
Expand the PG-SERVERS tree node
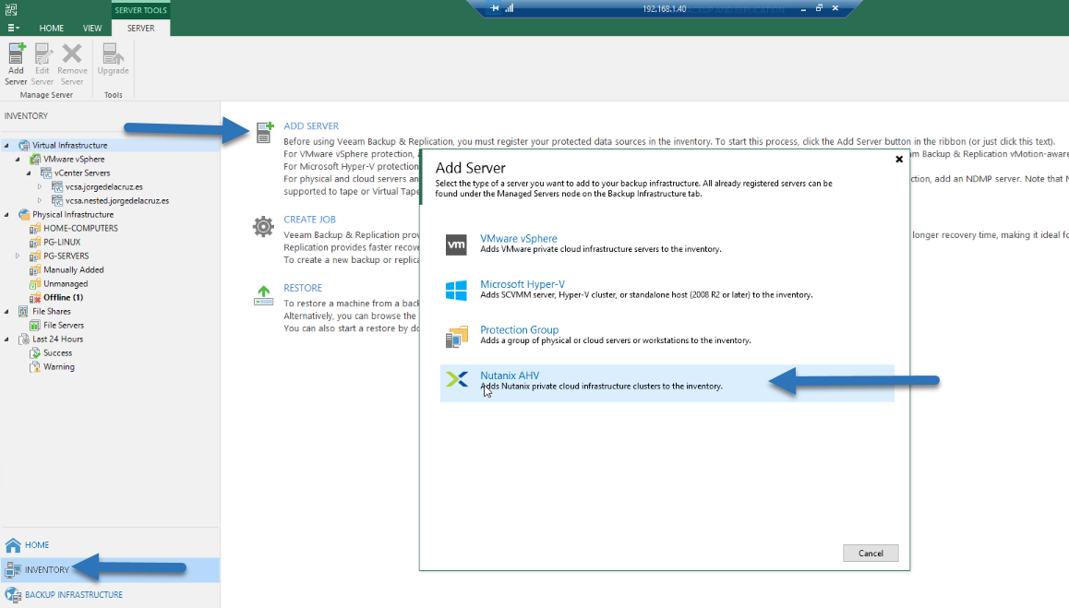click(x=18, y=256)
